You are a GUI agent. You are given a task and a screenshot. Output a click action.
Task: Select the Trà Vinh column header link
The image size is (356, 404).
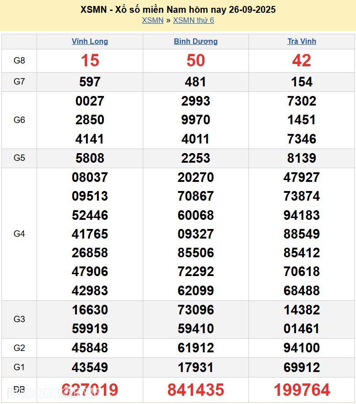(x=302, y=41)
